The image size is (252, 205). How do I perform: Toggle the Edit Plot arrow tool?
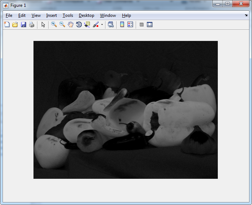point(43,25)
